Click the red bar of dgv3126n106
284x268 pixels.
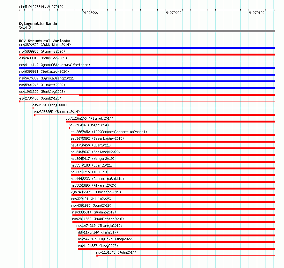(170, 122)
